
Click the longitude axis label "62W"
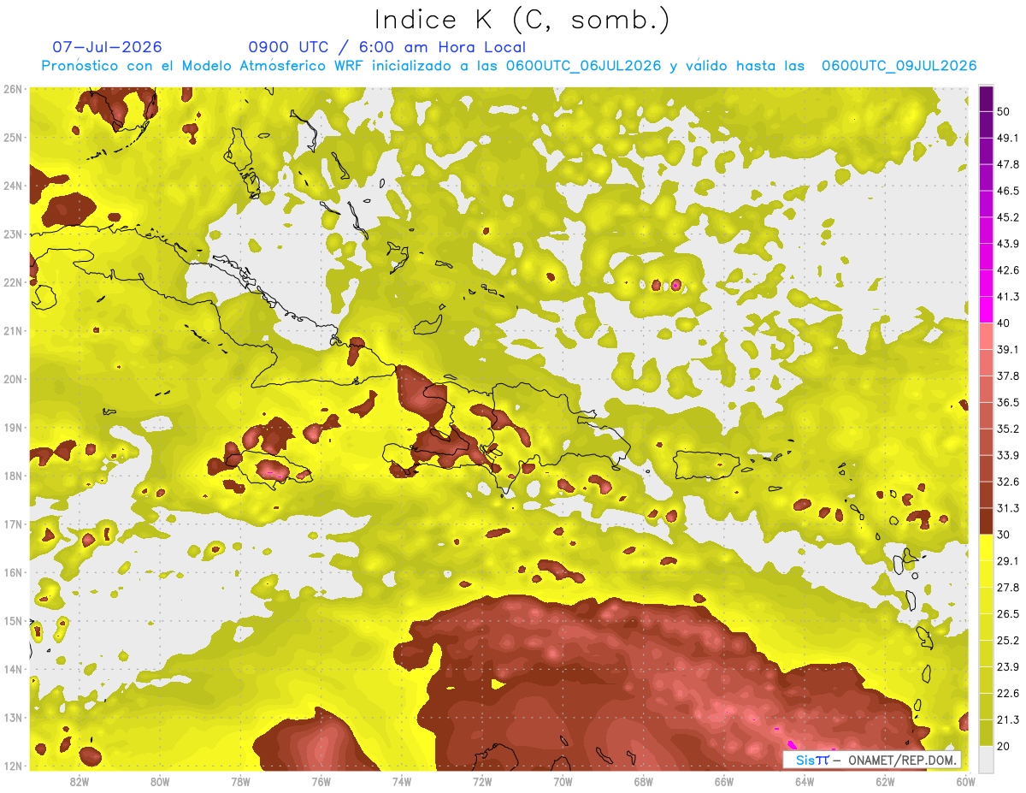pyautogui.click(x=886, y=782)
